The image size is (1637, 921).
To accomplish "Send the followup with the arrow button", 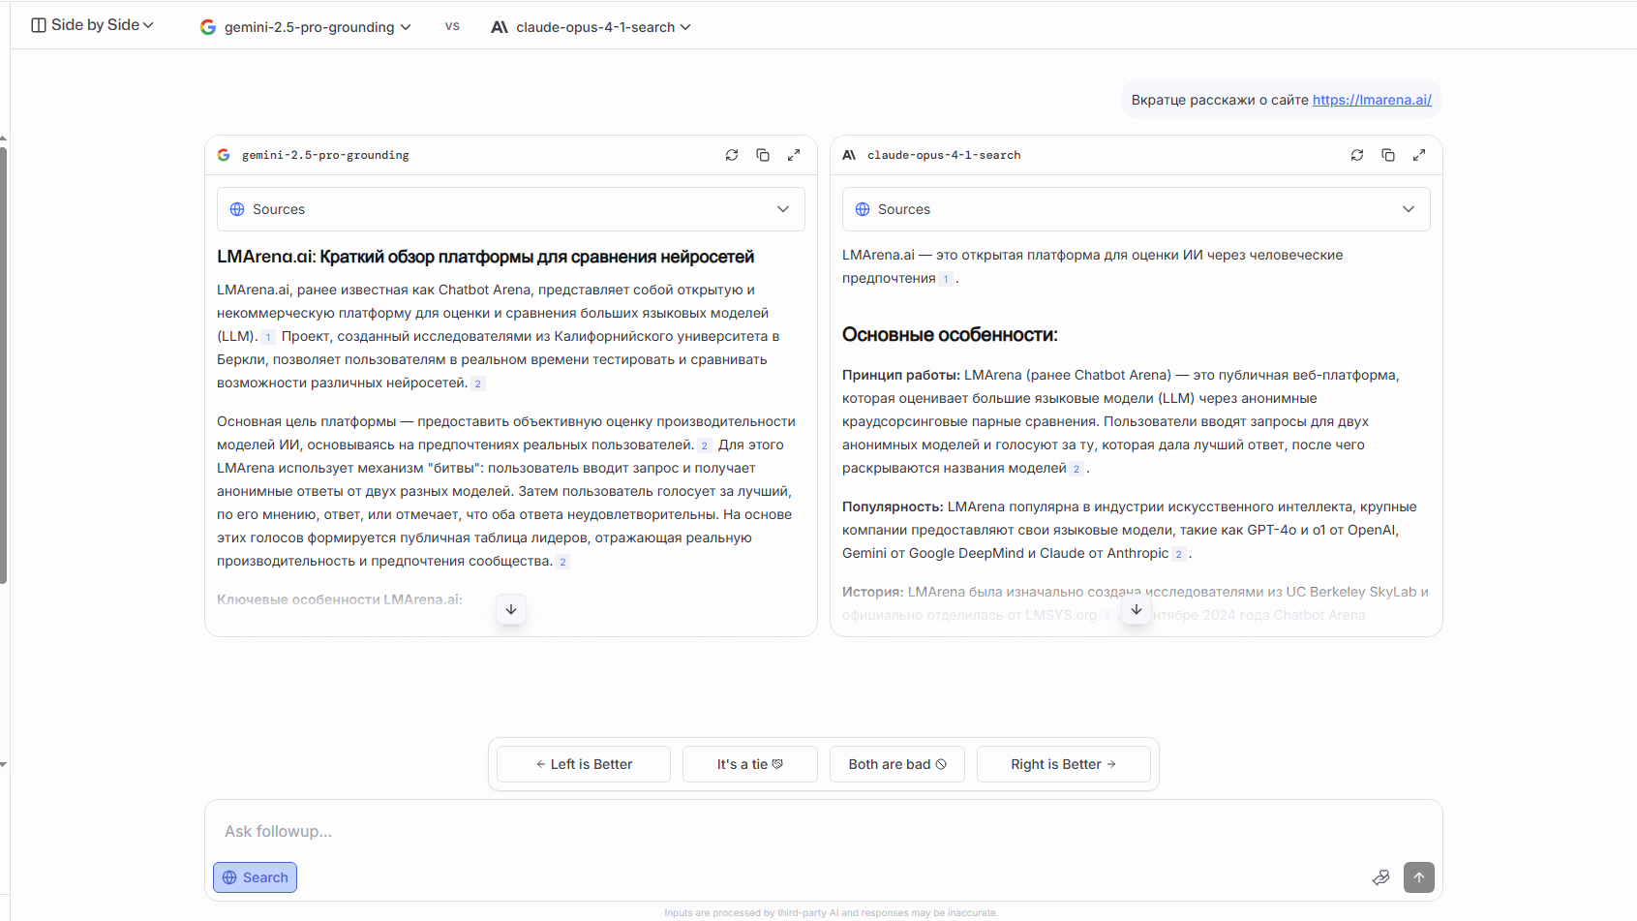I will [x=1418, y=876].
